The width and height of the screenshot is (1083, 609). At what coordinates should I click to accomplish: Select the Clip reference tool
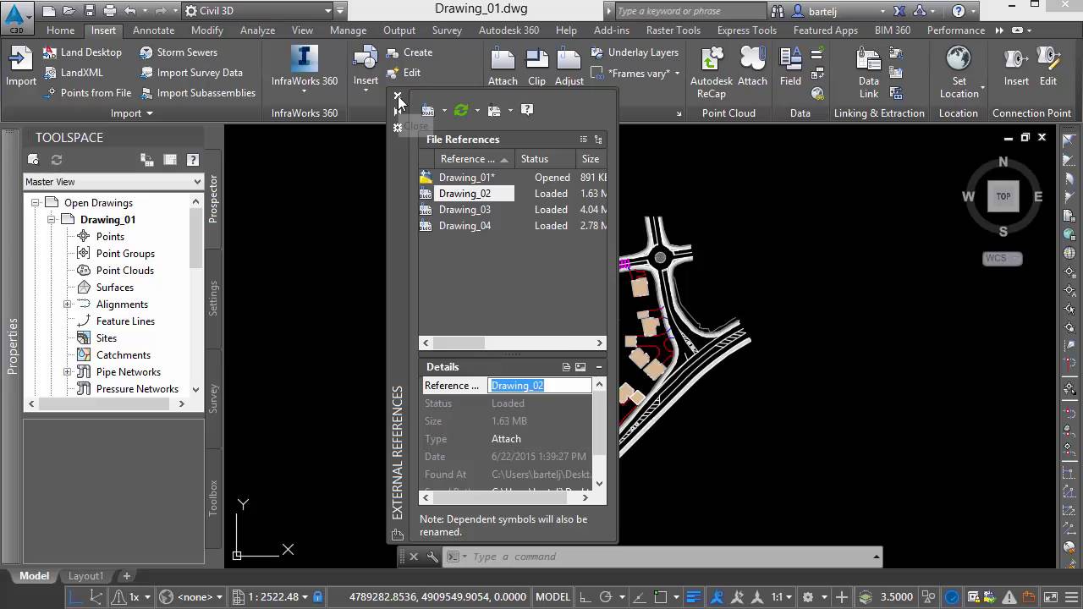(536, 67)
